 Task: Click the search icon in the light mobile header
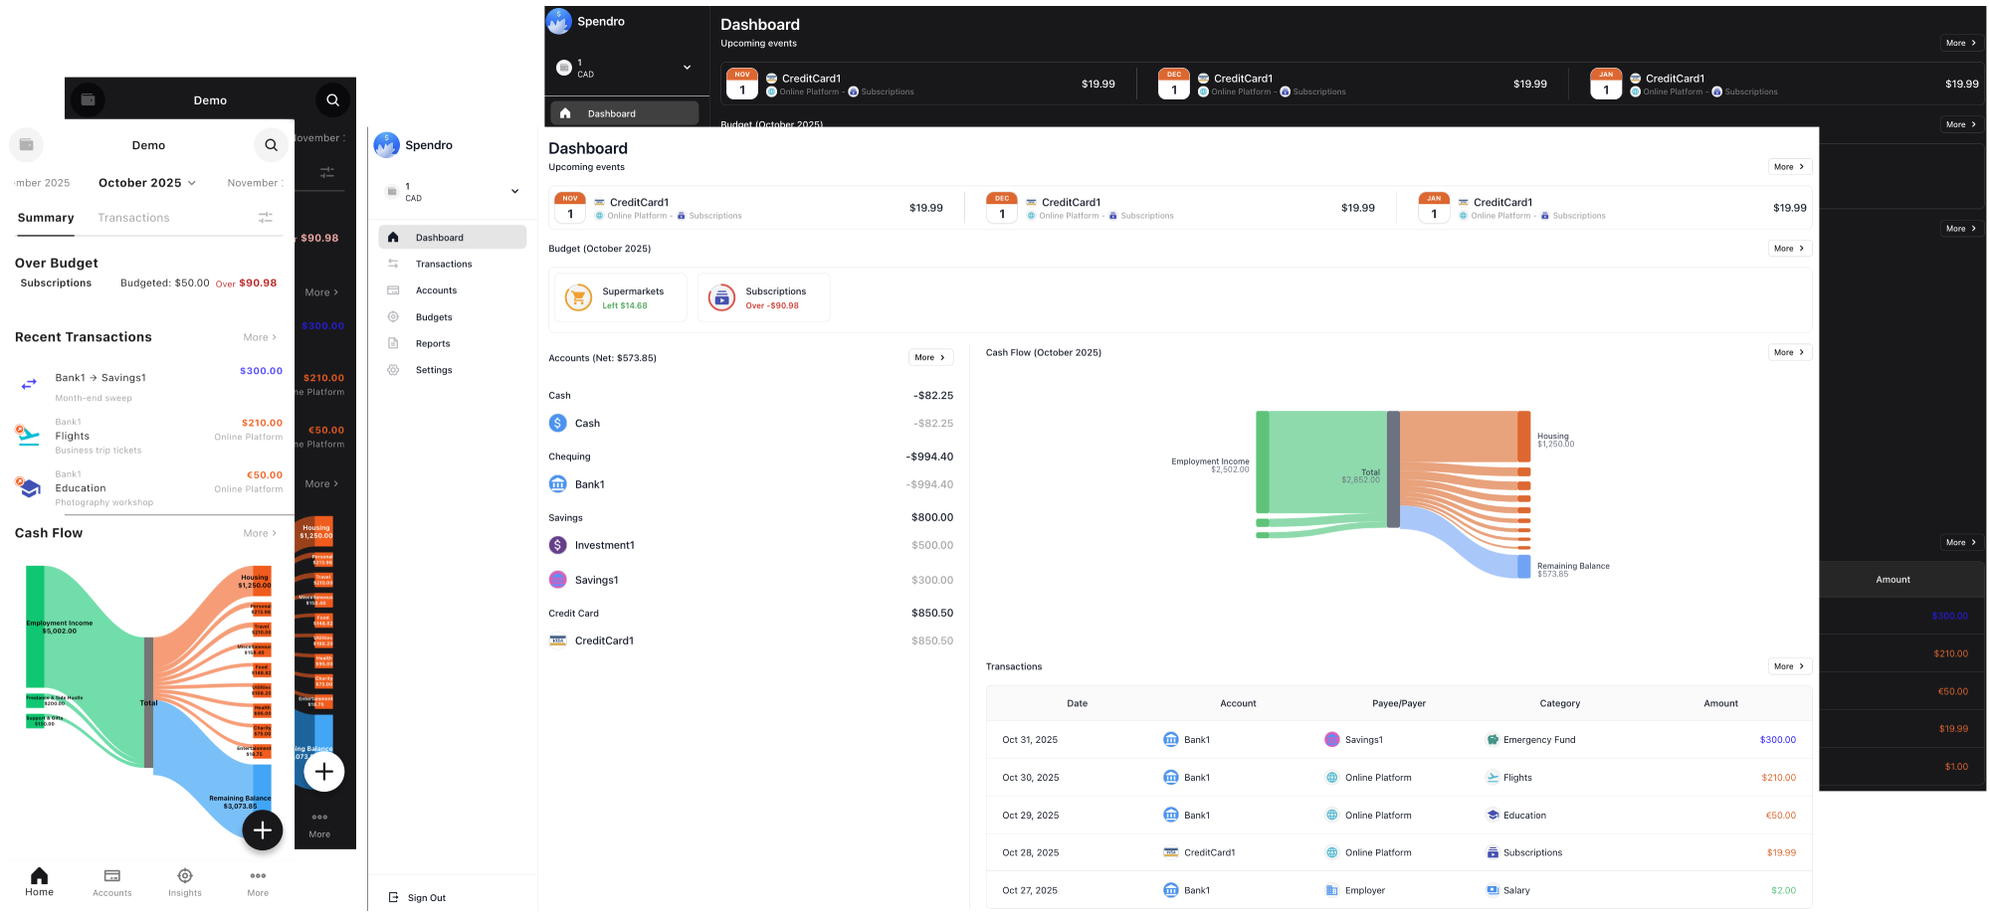271,145
